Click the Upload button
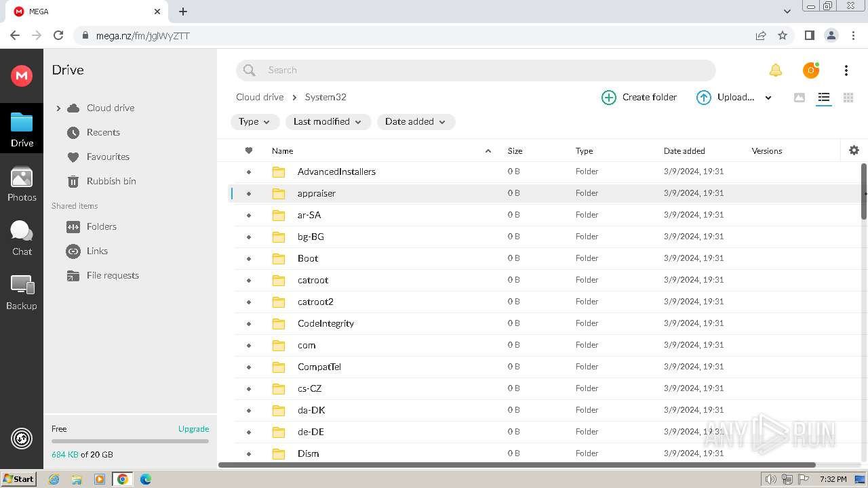The width and height of the screenshot is (868, 488). [x=726, y=98]
